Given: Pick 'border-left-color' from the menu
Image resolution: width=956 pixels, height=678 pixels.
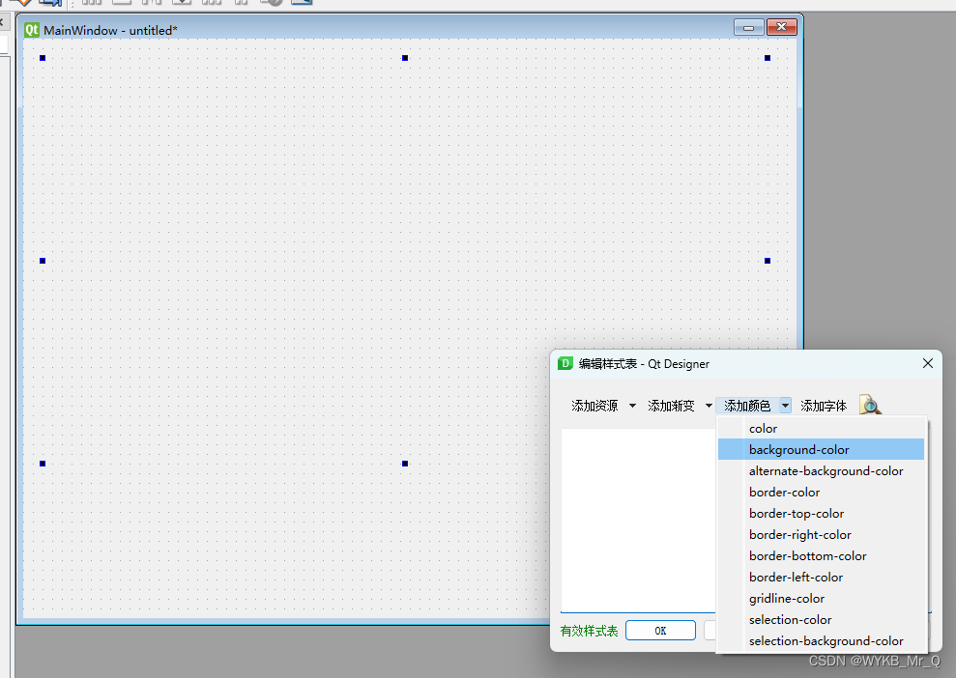Looking at the screenshot, I should click(x=821, y=577).
